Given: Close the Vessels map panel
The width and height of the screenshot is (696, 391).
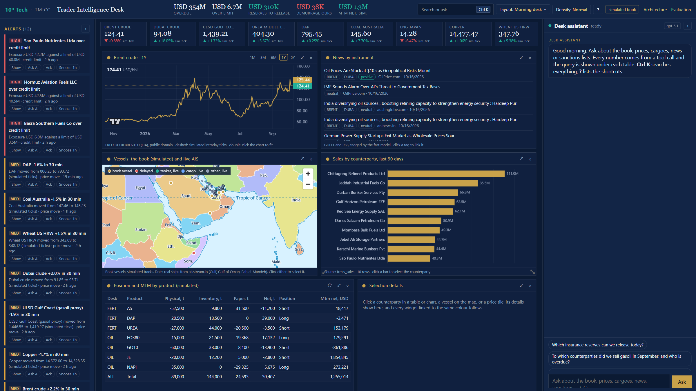Looking at the screenshot, I should coord(311,159).
